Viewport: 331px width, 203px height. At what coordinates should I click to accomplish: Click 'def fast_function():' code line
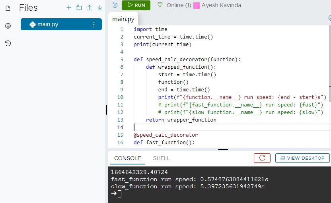coord(164,143)
